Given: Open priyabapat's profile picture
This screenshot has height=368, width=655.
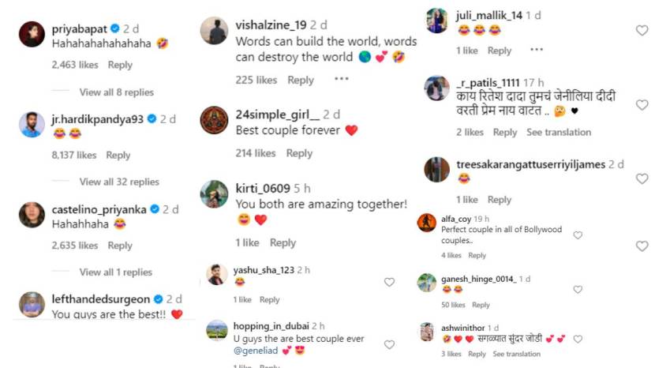Looking at the screenshot, I should click(32, 35).
